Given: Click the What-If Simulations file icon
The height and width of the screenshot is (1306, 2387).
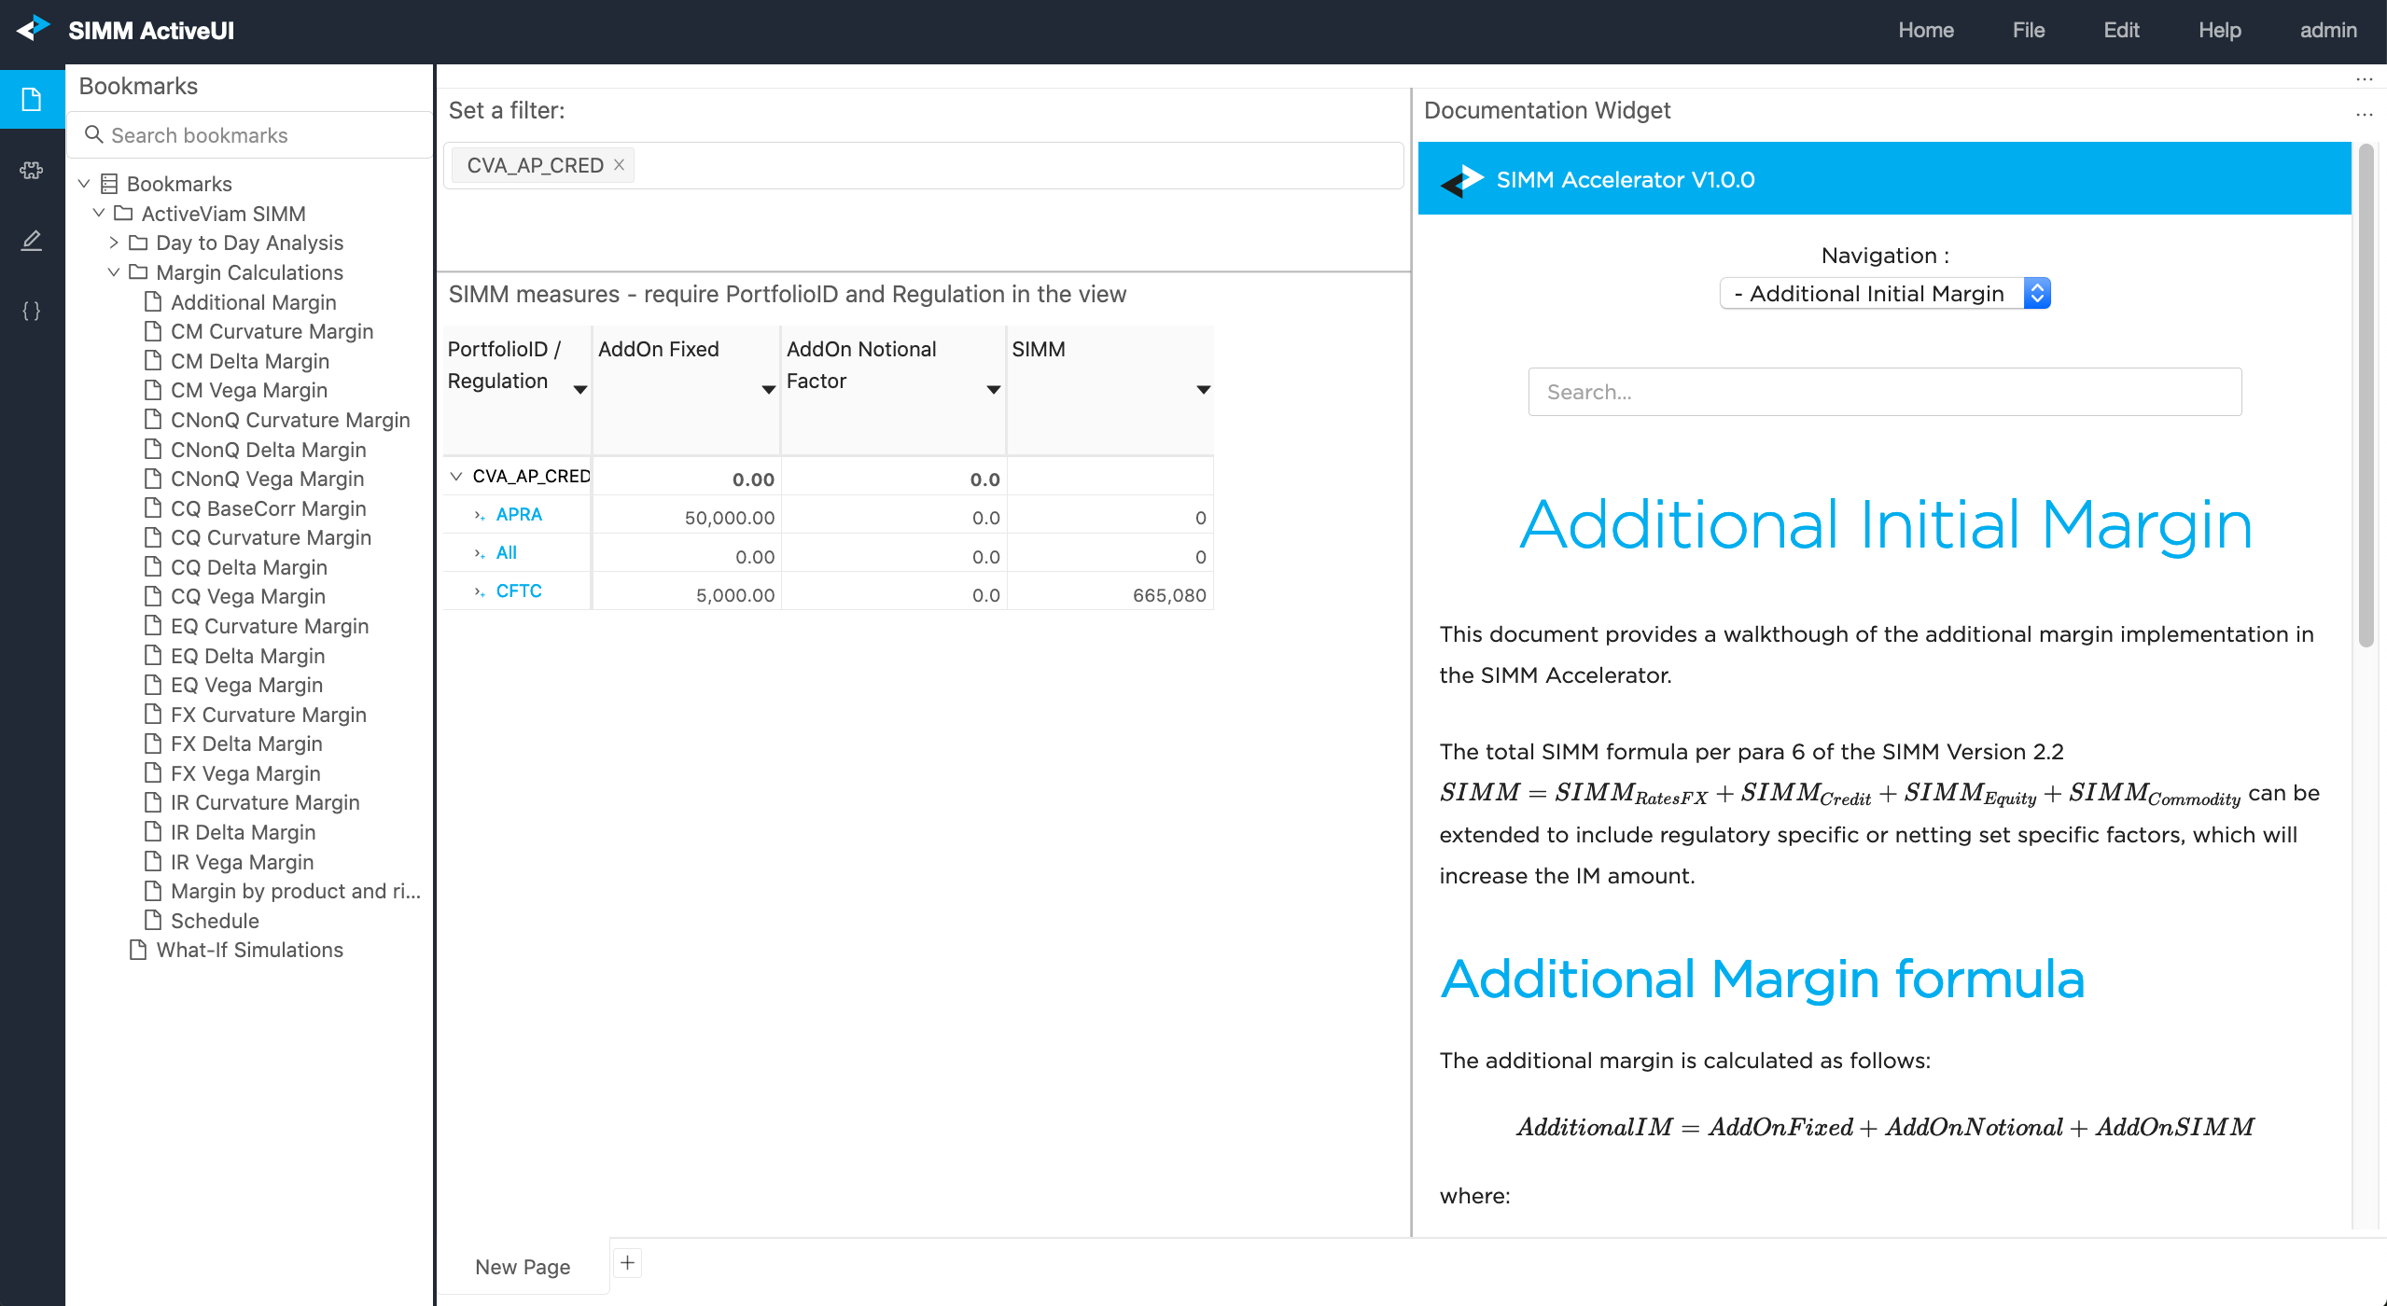Looking at the screenshot, I should 138,950.
